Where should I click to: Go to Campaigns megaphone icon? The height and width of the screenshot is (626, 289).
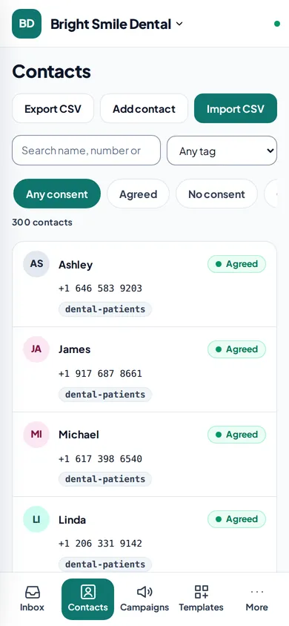(x=144, y=592)
